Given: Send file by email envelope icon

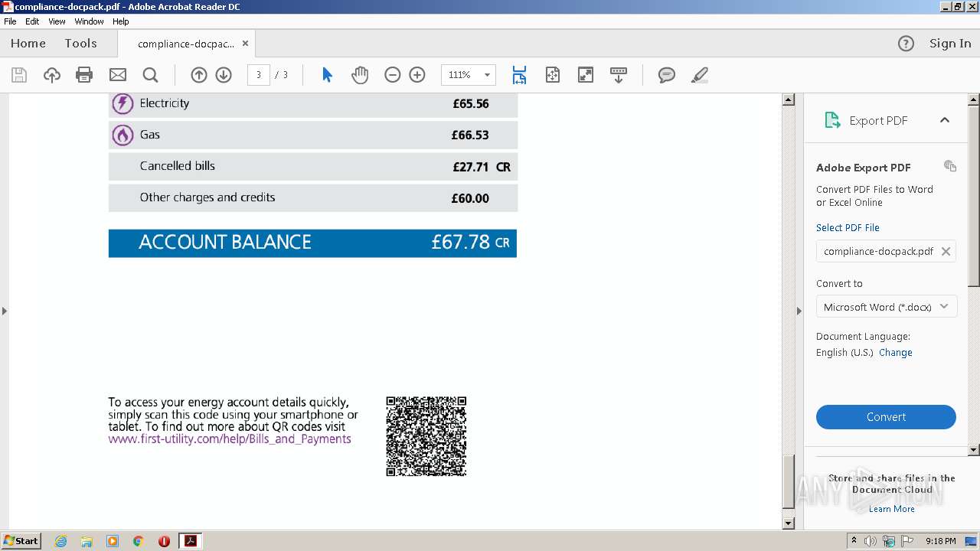Looking at the screenshot, I should [118, 75].
